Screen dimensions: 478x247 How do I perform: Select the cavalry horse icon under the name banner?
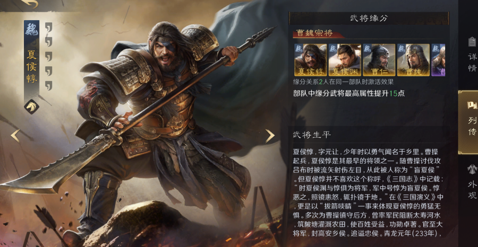click(32, 107)
